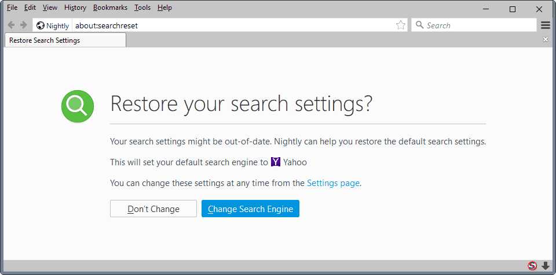Follow the Settings page link
Screen dimensions: 556x275
tap(334, 183)
